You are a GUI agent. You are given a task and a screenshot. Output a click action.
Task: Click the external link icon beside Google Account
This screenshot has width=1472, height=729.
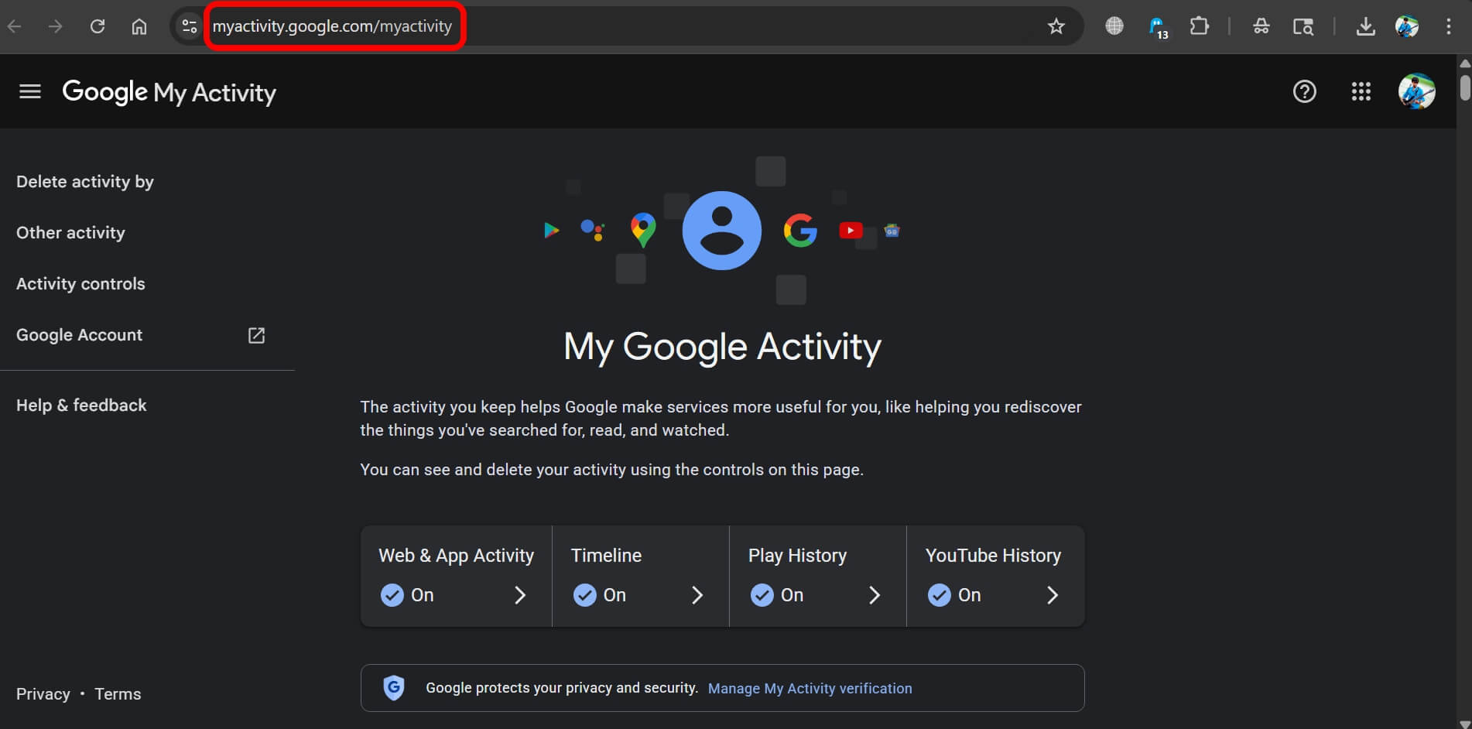(256, 335)
